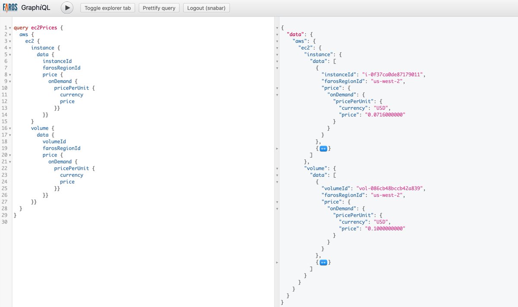
Task: Expand the folded object after the instance entry
Action: (x=323, y=148)
